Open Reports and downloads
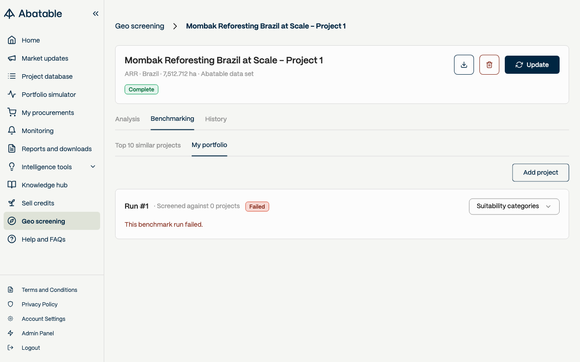Image resolution: width=580 pixels, height=362 pixels. [52, 149]
